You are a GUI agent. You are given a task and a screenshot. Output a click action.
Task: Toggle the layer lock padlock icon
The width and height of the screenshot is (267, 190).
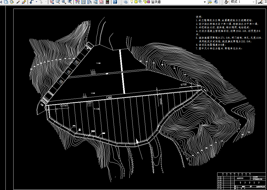(145, 2)
